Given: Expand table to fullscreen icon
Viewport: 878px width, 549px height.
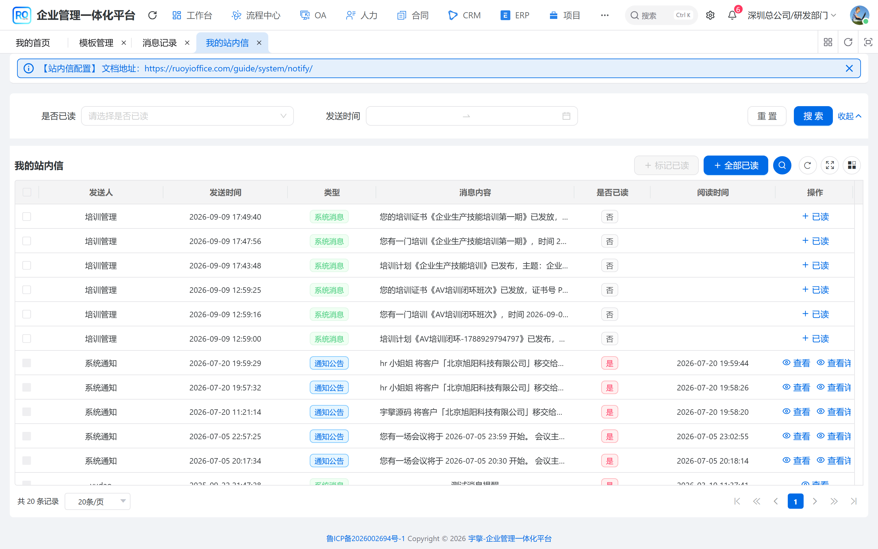Looking at the screenshot, I should pyautogui.click(x=830, y=166).
